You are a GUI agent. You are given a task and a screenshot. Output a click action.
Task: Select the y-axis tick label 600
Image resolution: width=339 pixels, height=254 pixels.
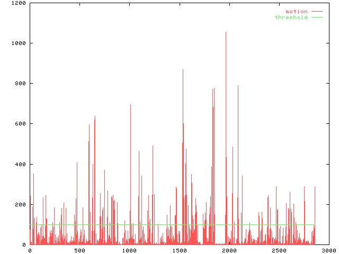pyautogui.click(x=21, y=124)
